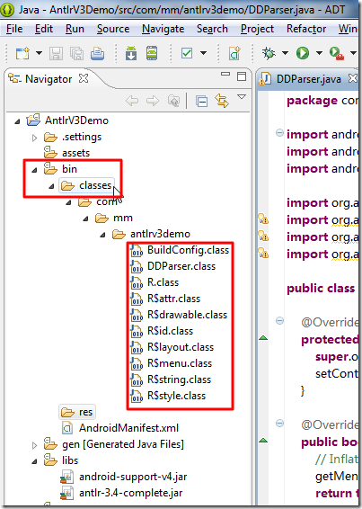Select R$string.class file

(x=179, y=380)
